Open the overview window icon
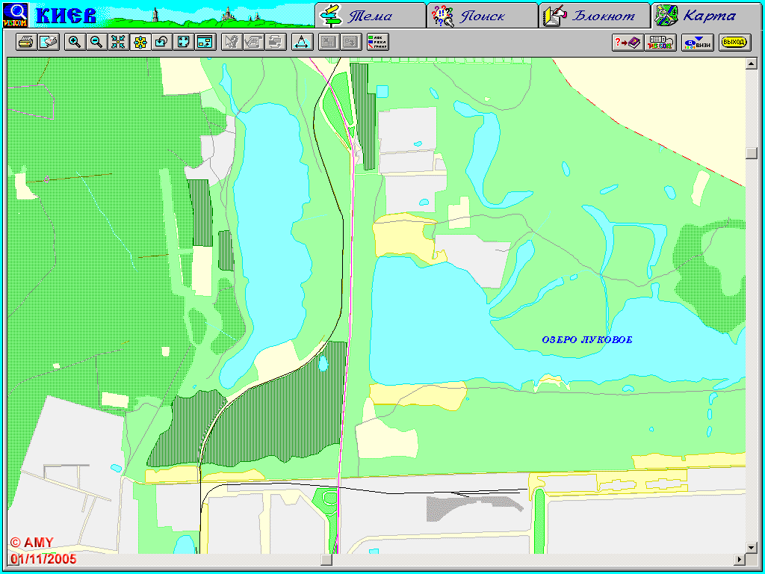Image resolution: width=765 pixels, height=574 pixels. (x=206, y=42)
